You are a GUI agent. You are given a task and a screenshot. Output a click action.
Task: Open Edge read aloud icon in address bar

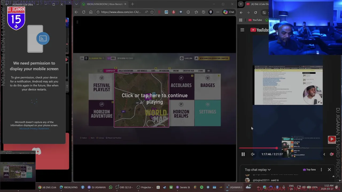click(146, 12)
